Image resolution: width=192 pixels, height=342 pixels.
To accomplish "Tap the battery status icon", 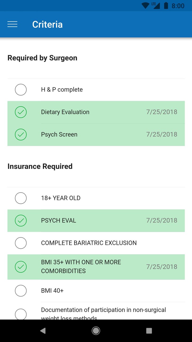I will (x=166, y=6).
